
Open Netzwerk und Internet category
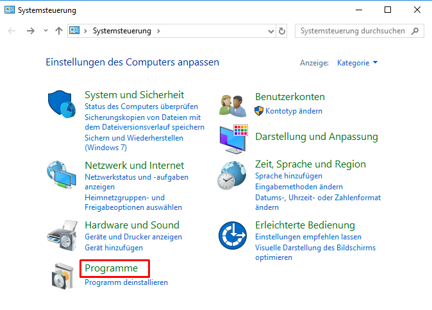click(134, 166)
